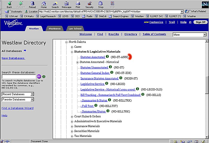
Task: Open the Security toolbar icon
Action: pyautogui.click(x=89, y=4)
